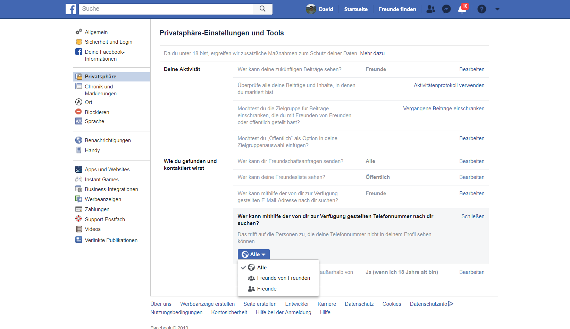Open the friend requests icon
Viewport: 570px width, 329px height.
point(430,9)
